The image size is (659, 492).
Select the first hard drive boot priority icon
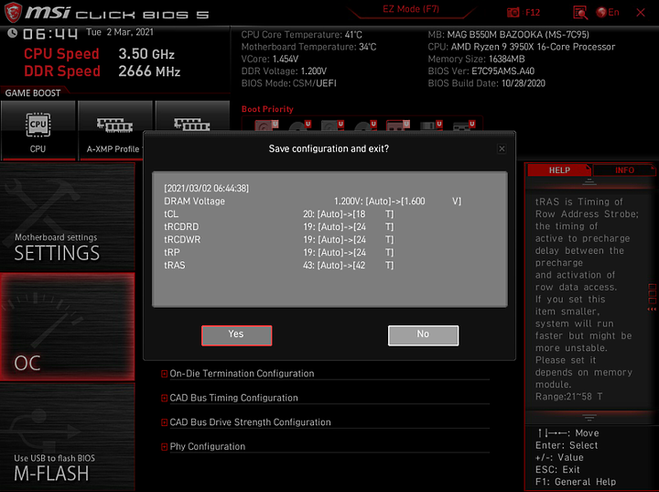point(266,125)
